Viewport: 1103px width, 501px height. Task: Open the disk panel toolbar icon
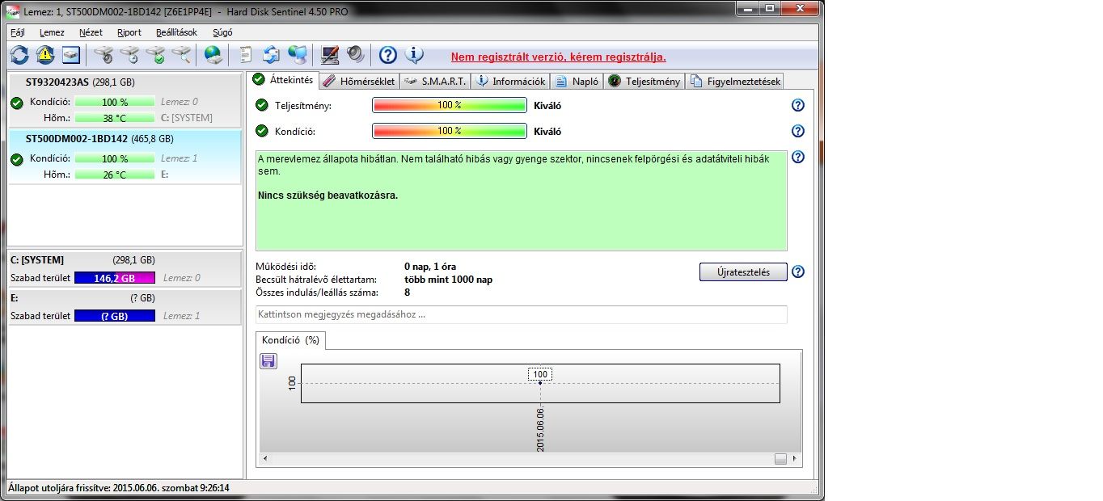coord(72,55)
